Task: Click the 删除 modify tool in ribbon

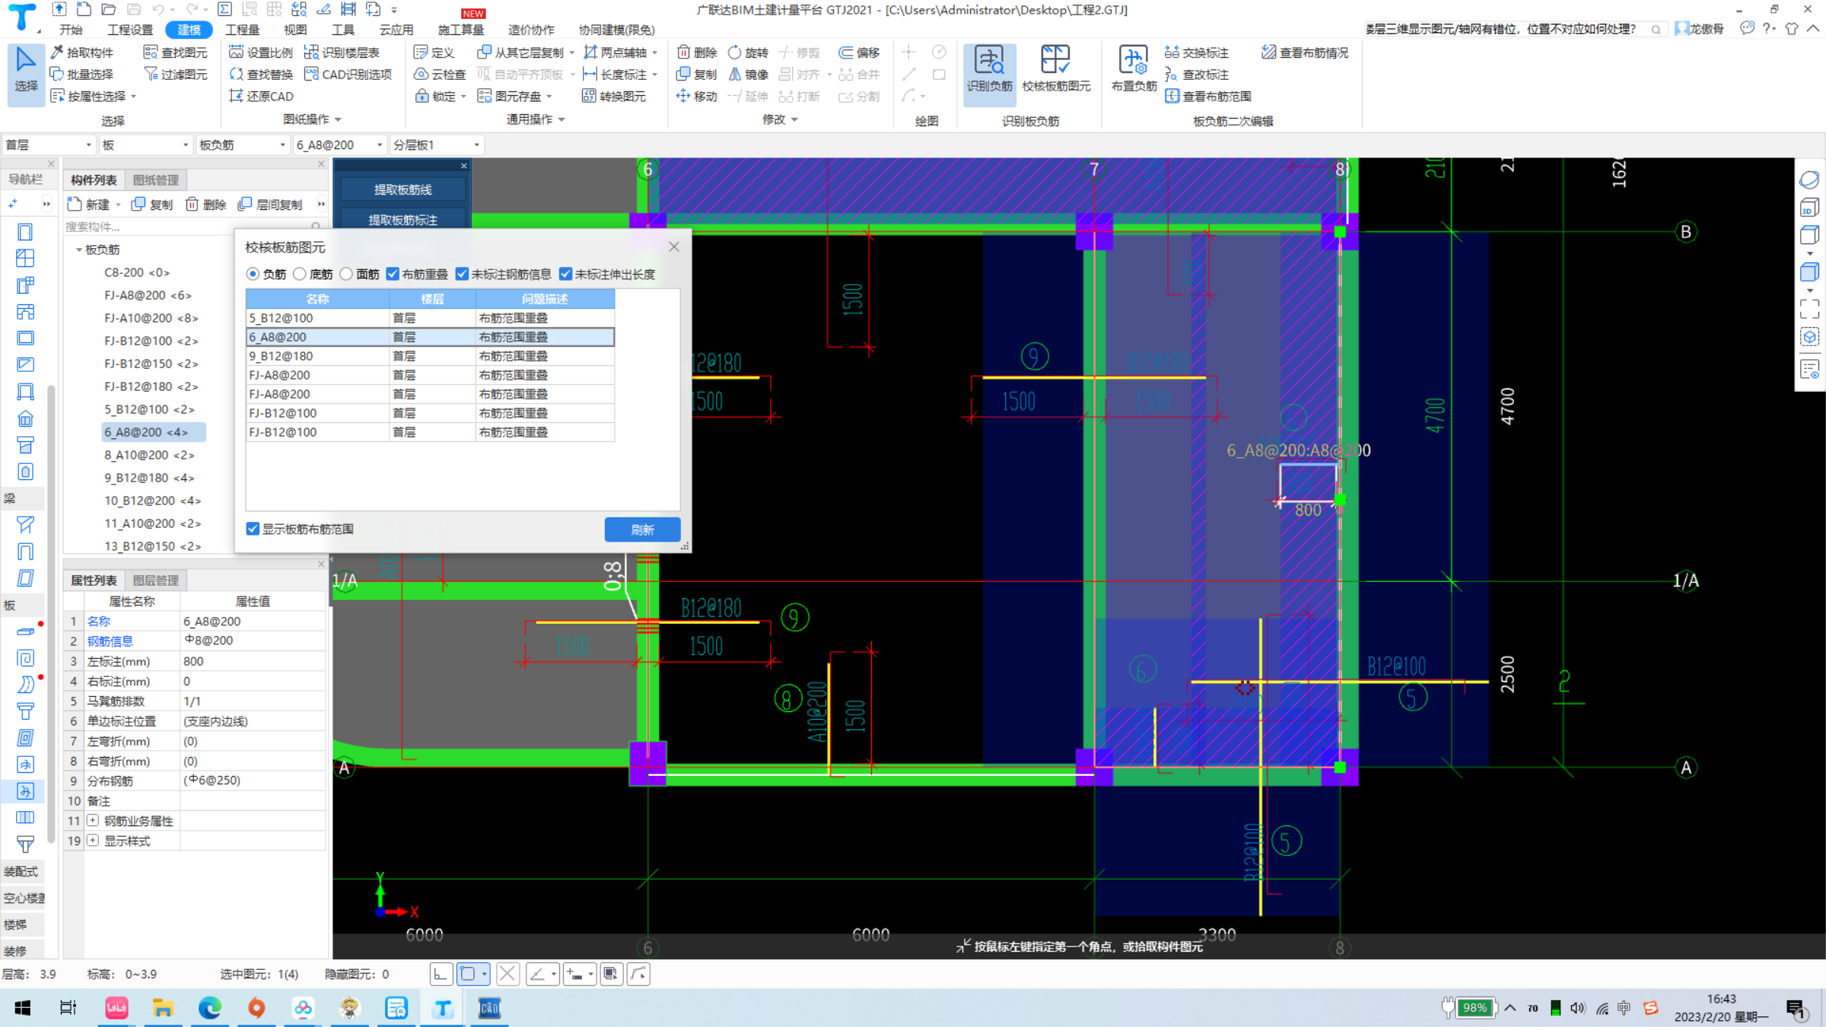Action: pos(697,52)
